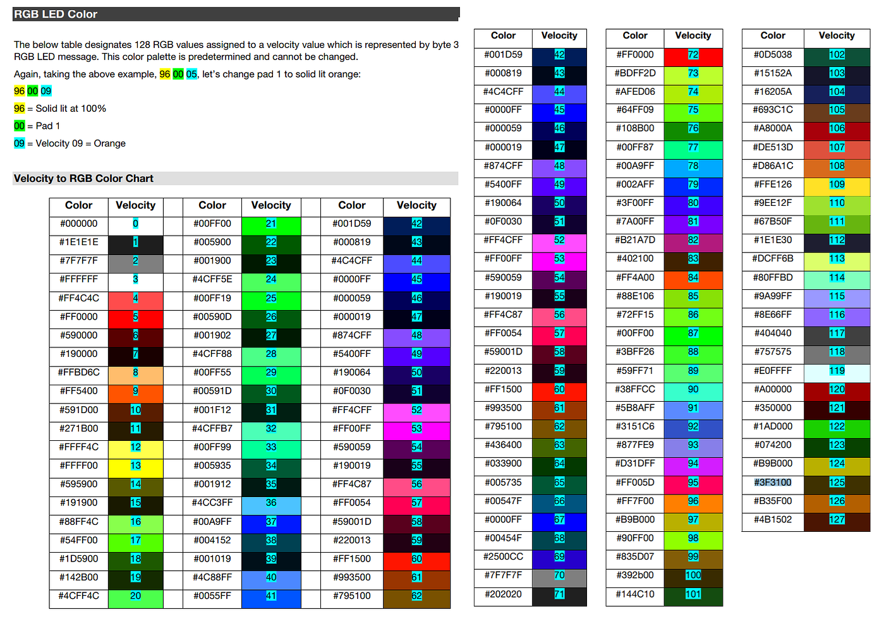Click the Color column header in the first table
This screenshot has height=619, width=872.
(x=79, y=205)
